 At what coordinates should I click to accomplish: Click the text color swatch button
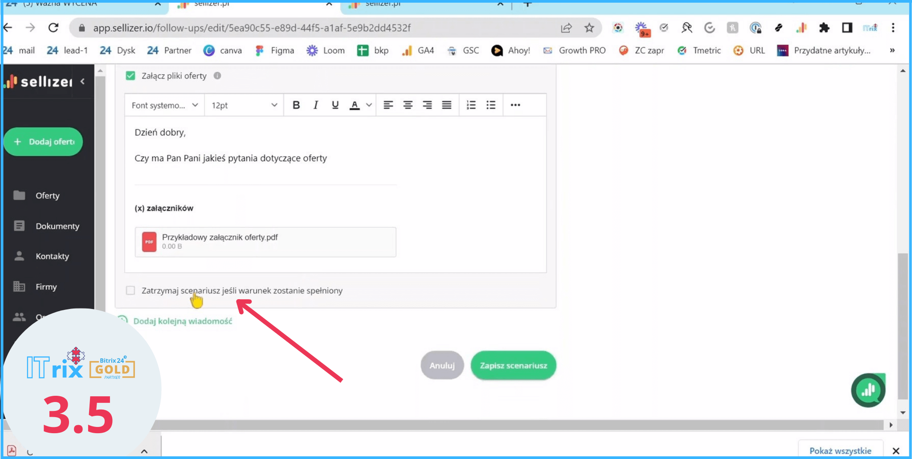(x=354, y=105)
